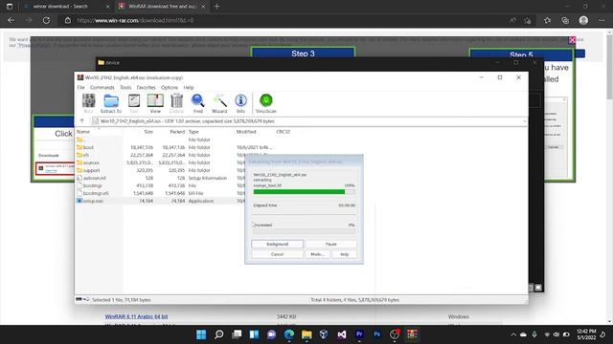The image size is (613, 344).
Task: Click the Extract To toolbar icon
Action: 111,103
